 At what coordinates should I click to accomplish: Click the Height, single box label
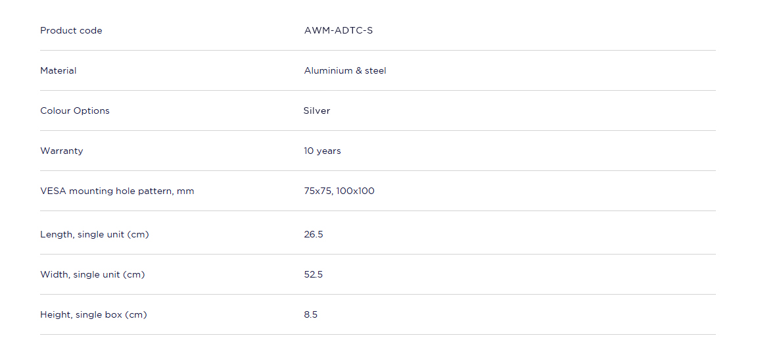coord(93,314)
